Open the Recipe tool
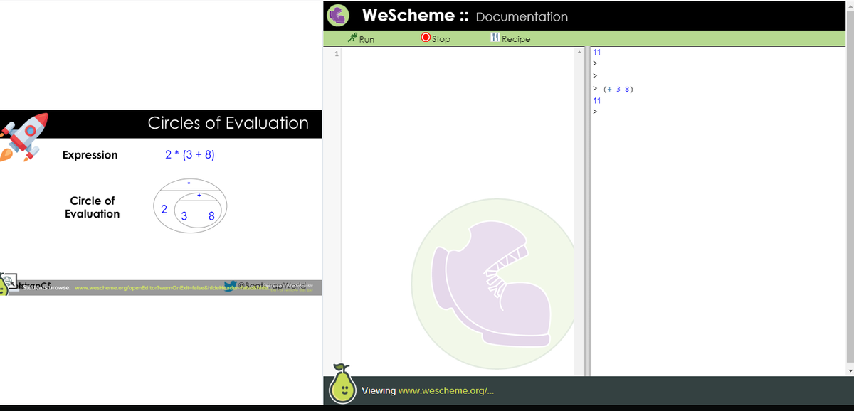 coord(510,38)
